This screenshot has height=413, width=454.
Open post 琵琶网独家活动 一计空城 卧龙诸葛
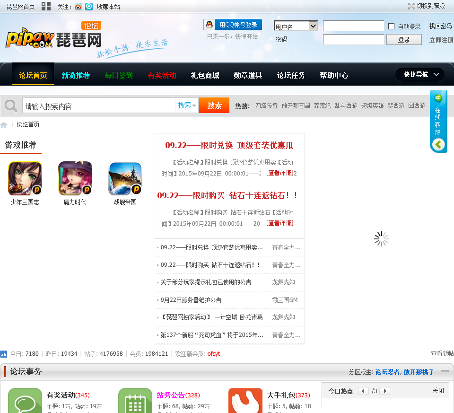(x=212, y=317)
